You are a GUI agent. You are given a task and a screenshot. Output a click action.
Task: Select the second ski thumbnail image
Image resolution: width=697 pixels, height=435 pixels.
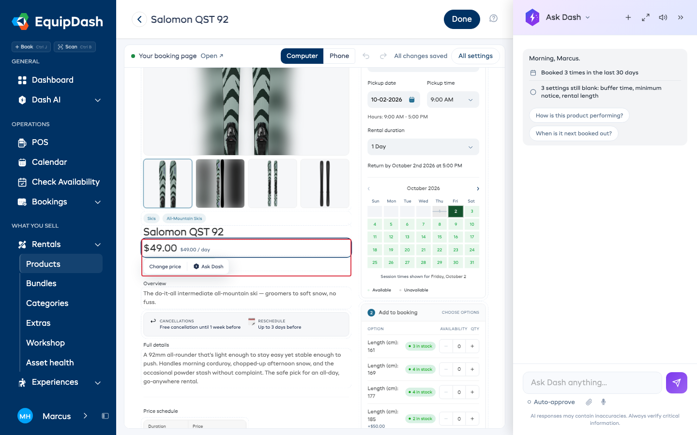click(220, 184)
